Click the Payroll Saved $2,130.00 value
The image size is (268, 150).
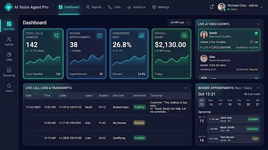coord(171,45)
